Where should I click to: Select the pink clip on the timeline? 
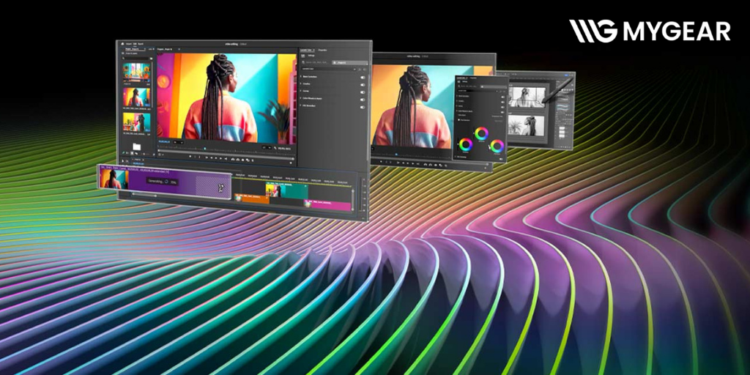tap(331, 205)
